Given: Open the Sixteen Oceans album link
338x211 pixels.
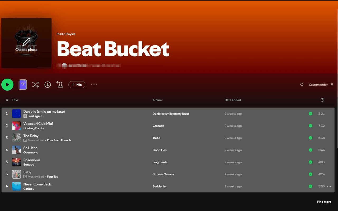Looking at the screenshot, I should (x=163, y=174).
